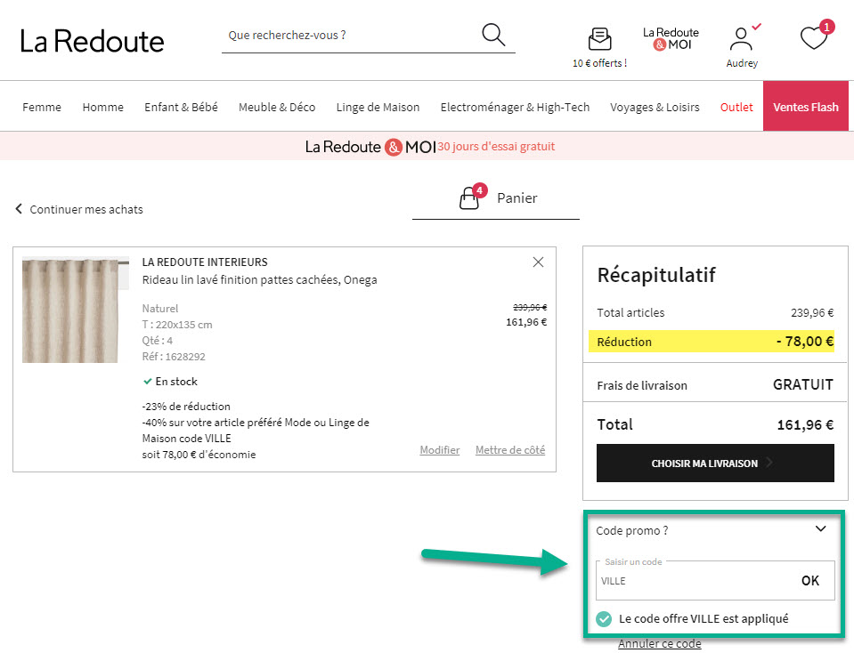
Task: Open La Redoute & MOI header logo
Action: [x=671, y=38]
